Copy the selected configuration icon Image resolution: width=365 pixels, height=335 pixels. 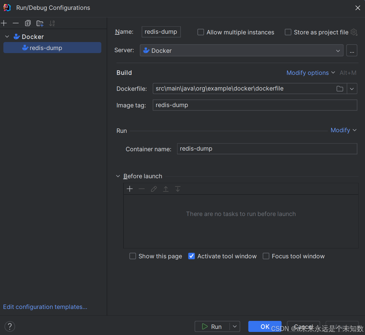(28, 23)
